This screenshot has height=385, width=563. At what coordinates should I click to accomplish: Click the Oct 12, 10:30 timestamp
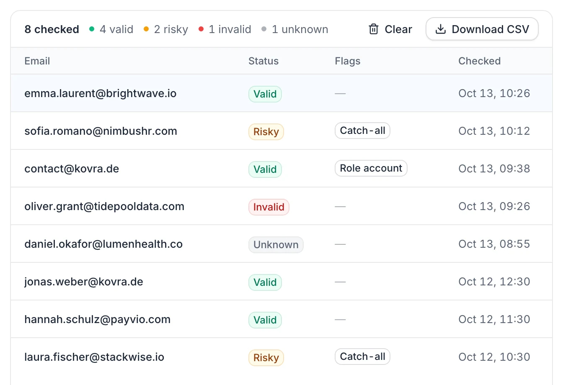[494, 357]
